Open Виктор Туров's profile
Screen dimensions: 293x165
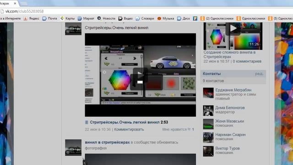[x=228, y=148]
